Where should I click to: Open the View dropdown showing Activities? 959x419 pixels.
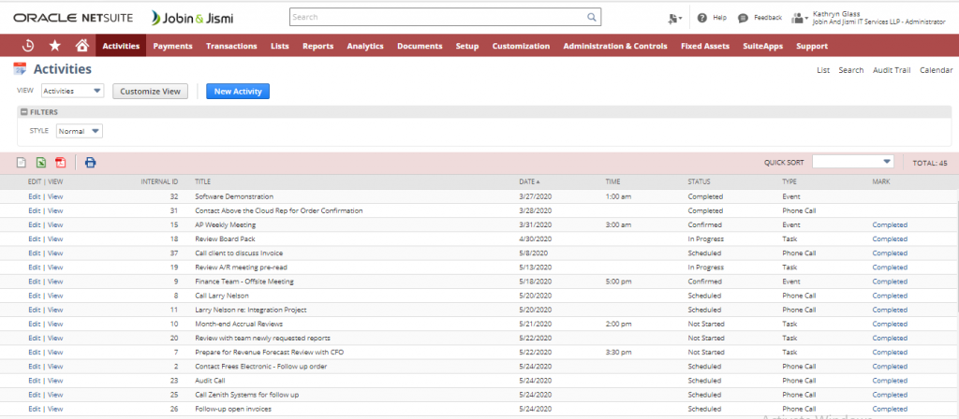(x=72, y=91)
